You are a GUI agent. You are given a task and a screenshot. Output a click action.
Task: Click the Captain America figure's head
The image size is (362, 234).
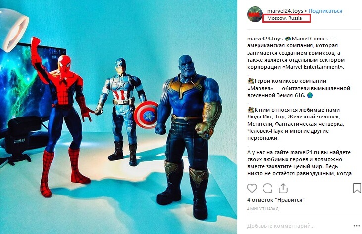click(121, 65)
